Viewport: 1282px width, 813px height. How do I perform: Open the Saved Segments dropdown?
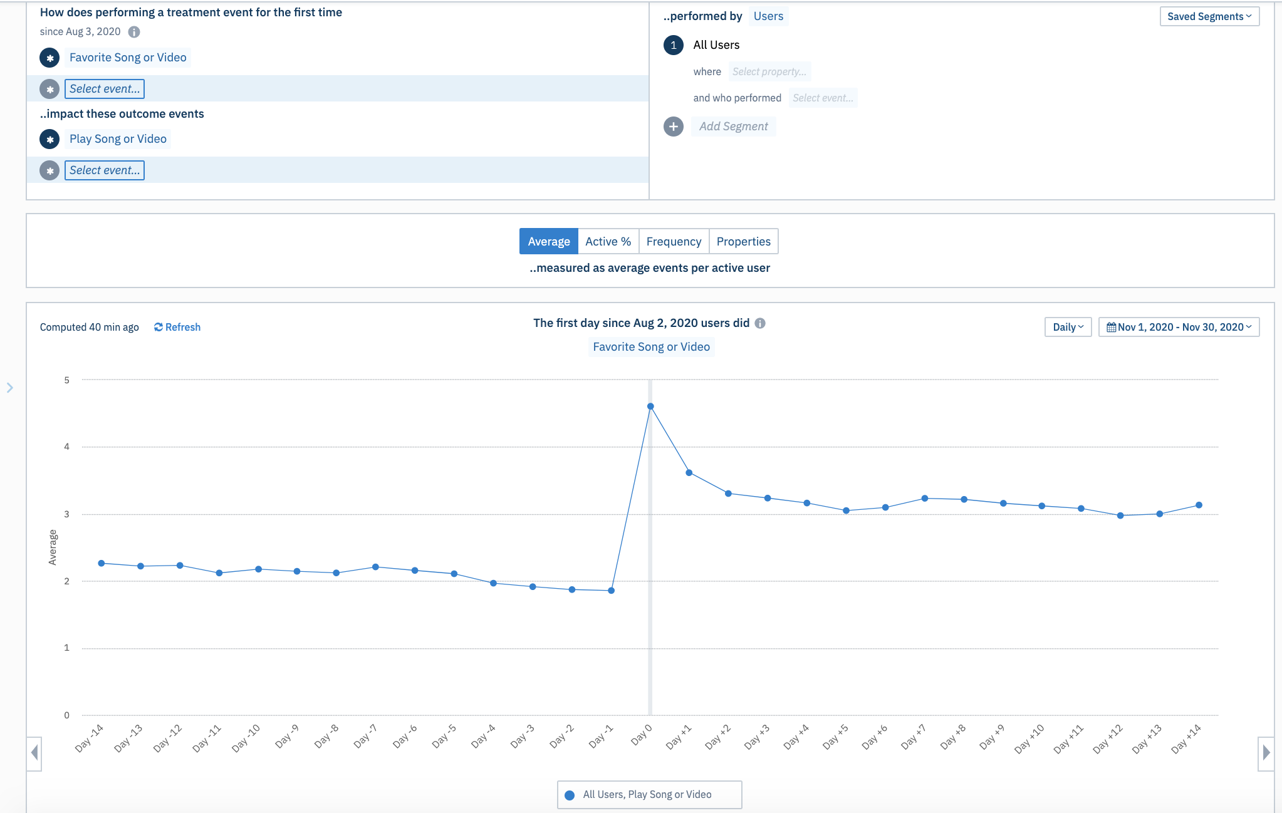(1209, 17)
